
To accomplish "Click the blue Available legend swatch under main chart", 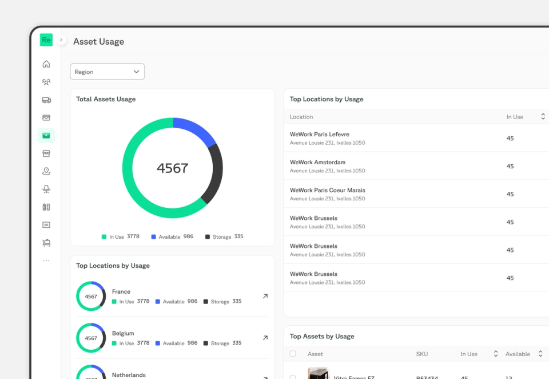I will [153, 237].
